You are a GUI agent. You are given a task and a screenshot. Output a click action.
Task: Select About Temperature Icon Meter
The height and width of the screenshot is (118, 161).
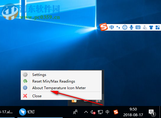pyautogui.click(x=61, y=88)
